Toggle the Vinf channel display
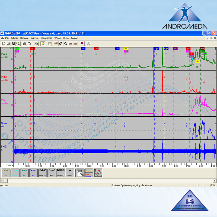The width and height of the screenshot is (217, 217). point(6,173)
